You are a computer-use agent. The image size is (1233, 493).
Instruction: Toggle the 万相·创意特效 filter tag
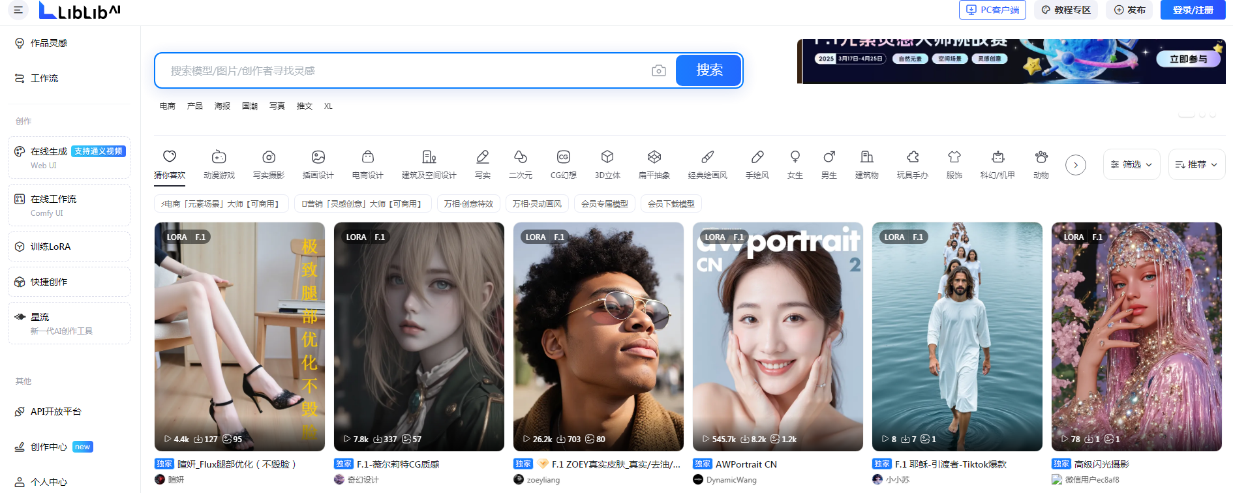pos(468,204)
